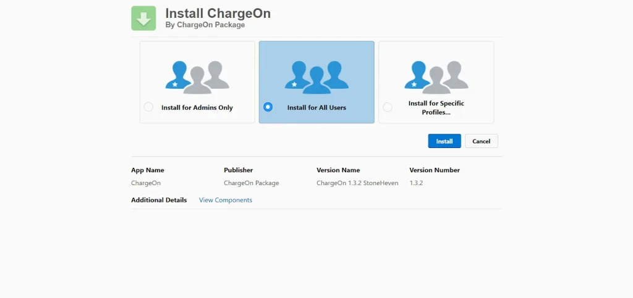Click the blue Install button
Image resolution: width=633 pixels, height=298 pixels.
pyautogui.click(x=444, y=141)
